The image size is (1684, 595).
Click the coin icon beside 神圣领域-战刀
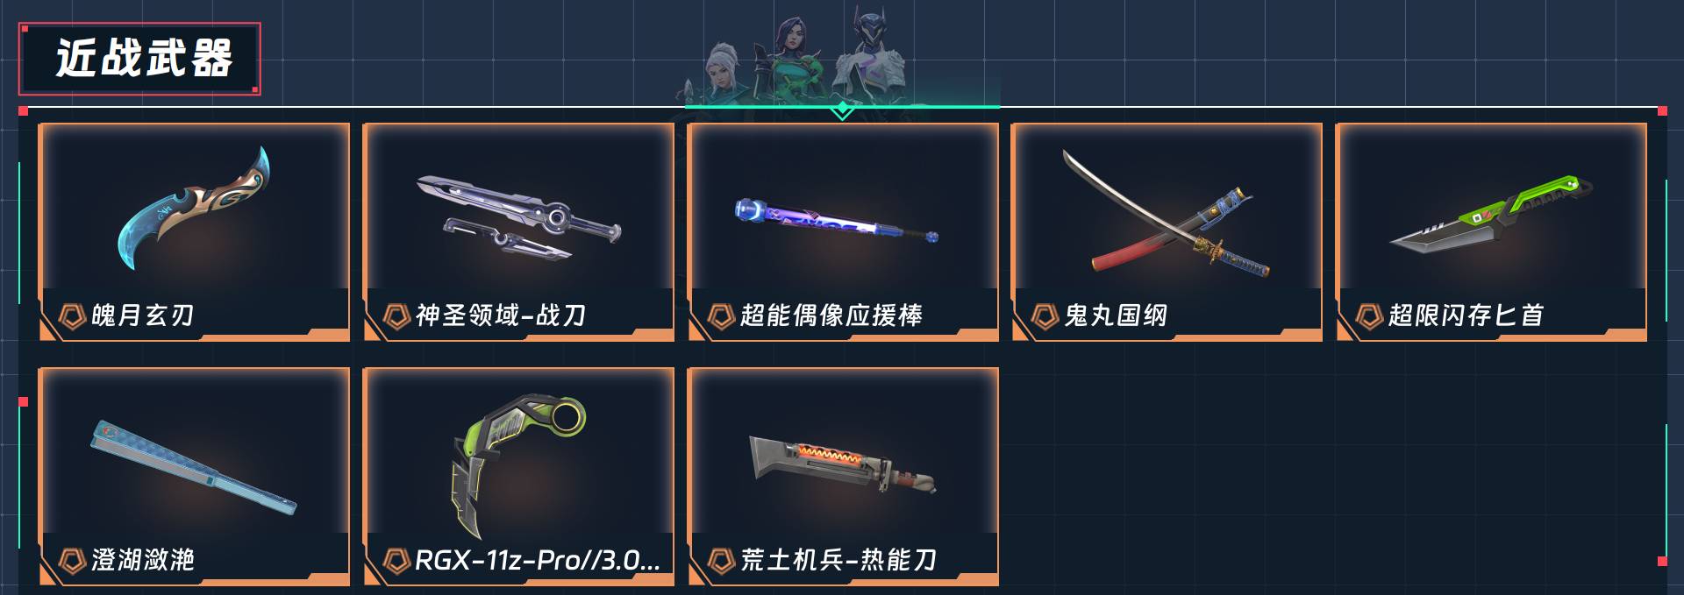pyautogui.click(x=396, y=315)
